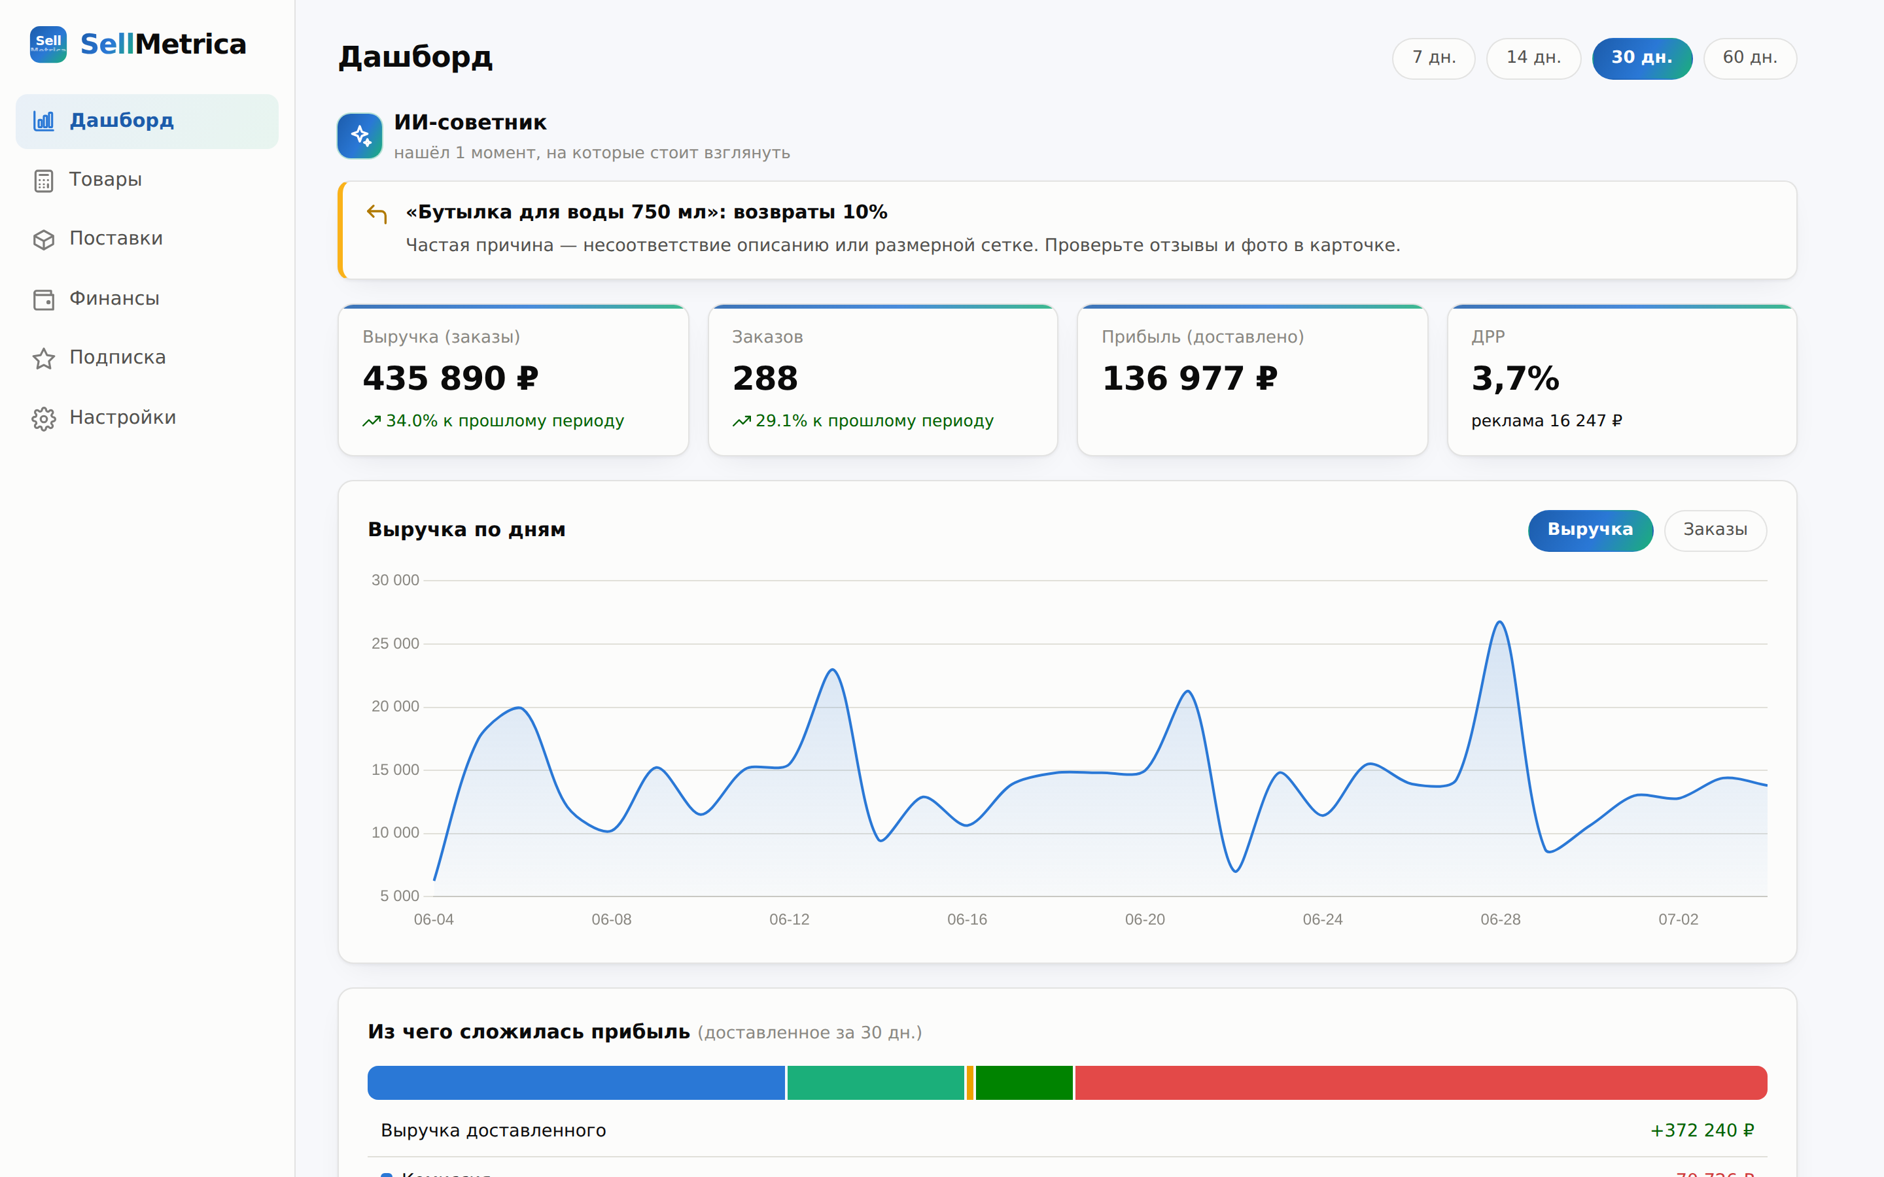1884x1177 pixels.
Task: Open the Финансы page
Action: (147, 299)
